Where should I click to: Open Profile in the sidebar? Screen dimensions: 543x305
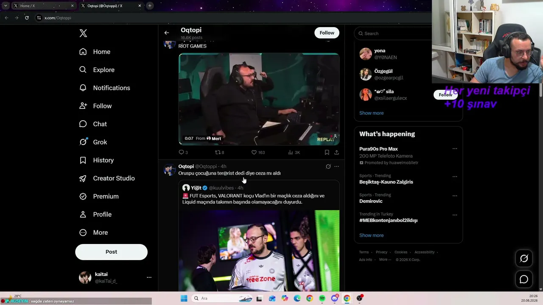[x=96, y=214]
